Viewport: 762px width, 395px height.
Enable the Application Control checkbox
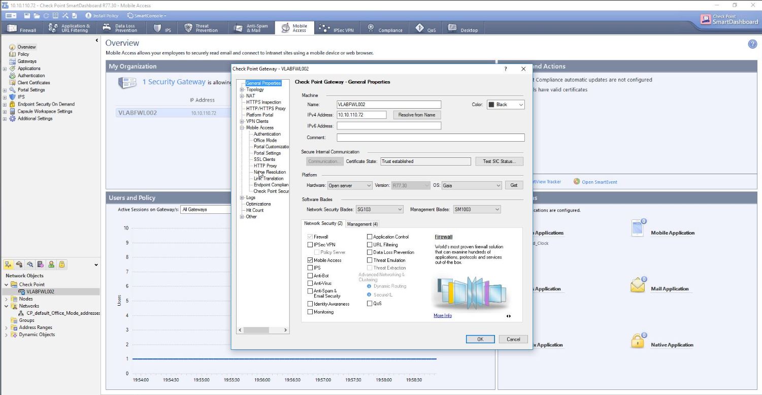point(370,237)
